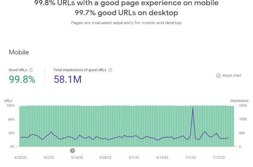Click the 5/26/22 date label
This screenshot has height=167, width=253.
(x=106, y=157)
